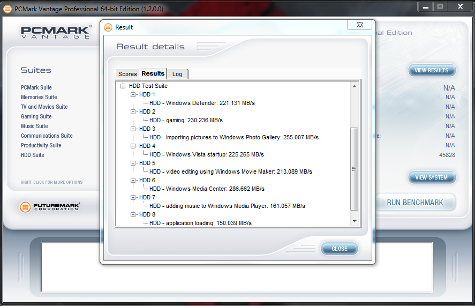Collapse the HDD 3 node
This screenshot has width=475, height=306.
point(133,129)
